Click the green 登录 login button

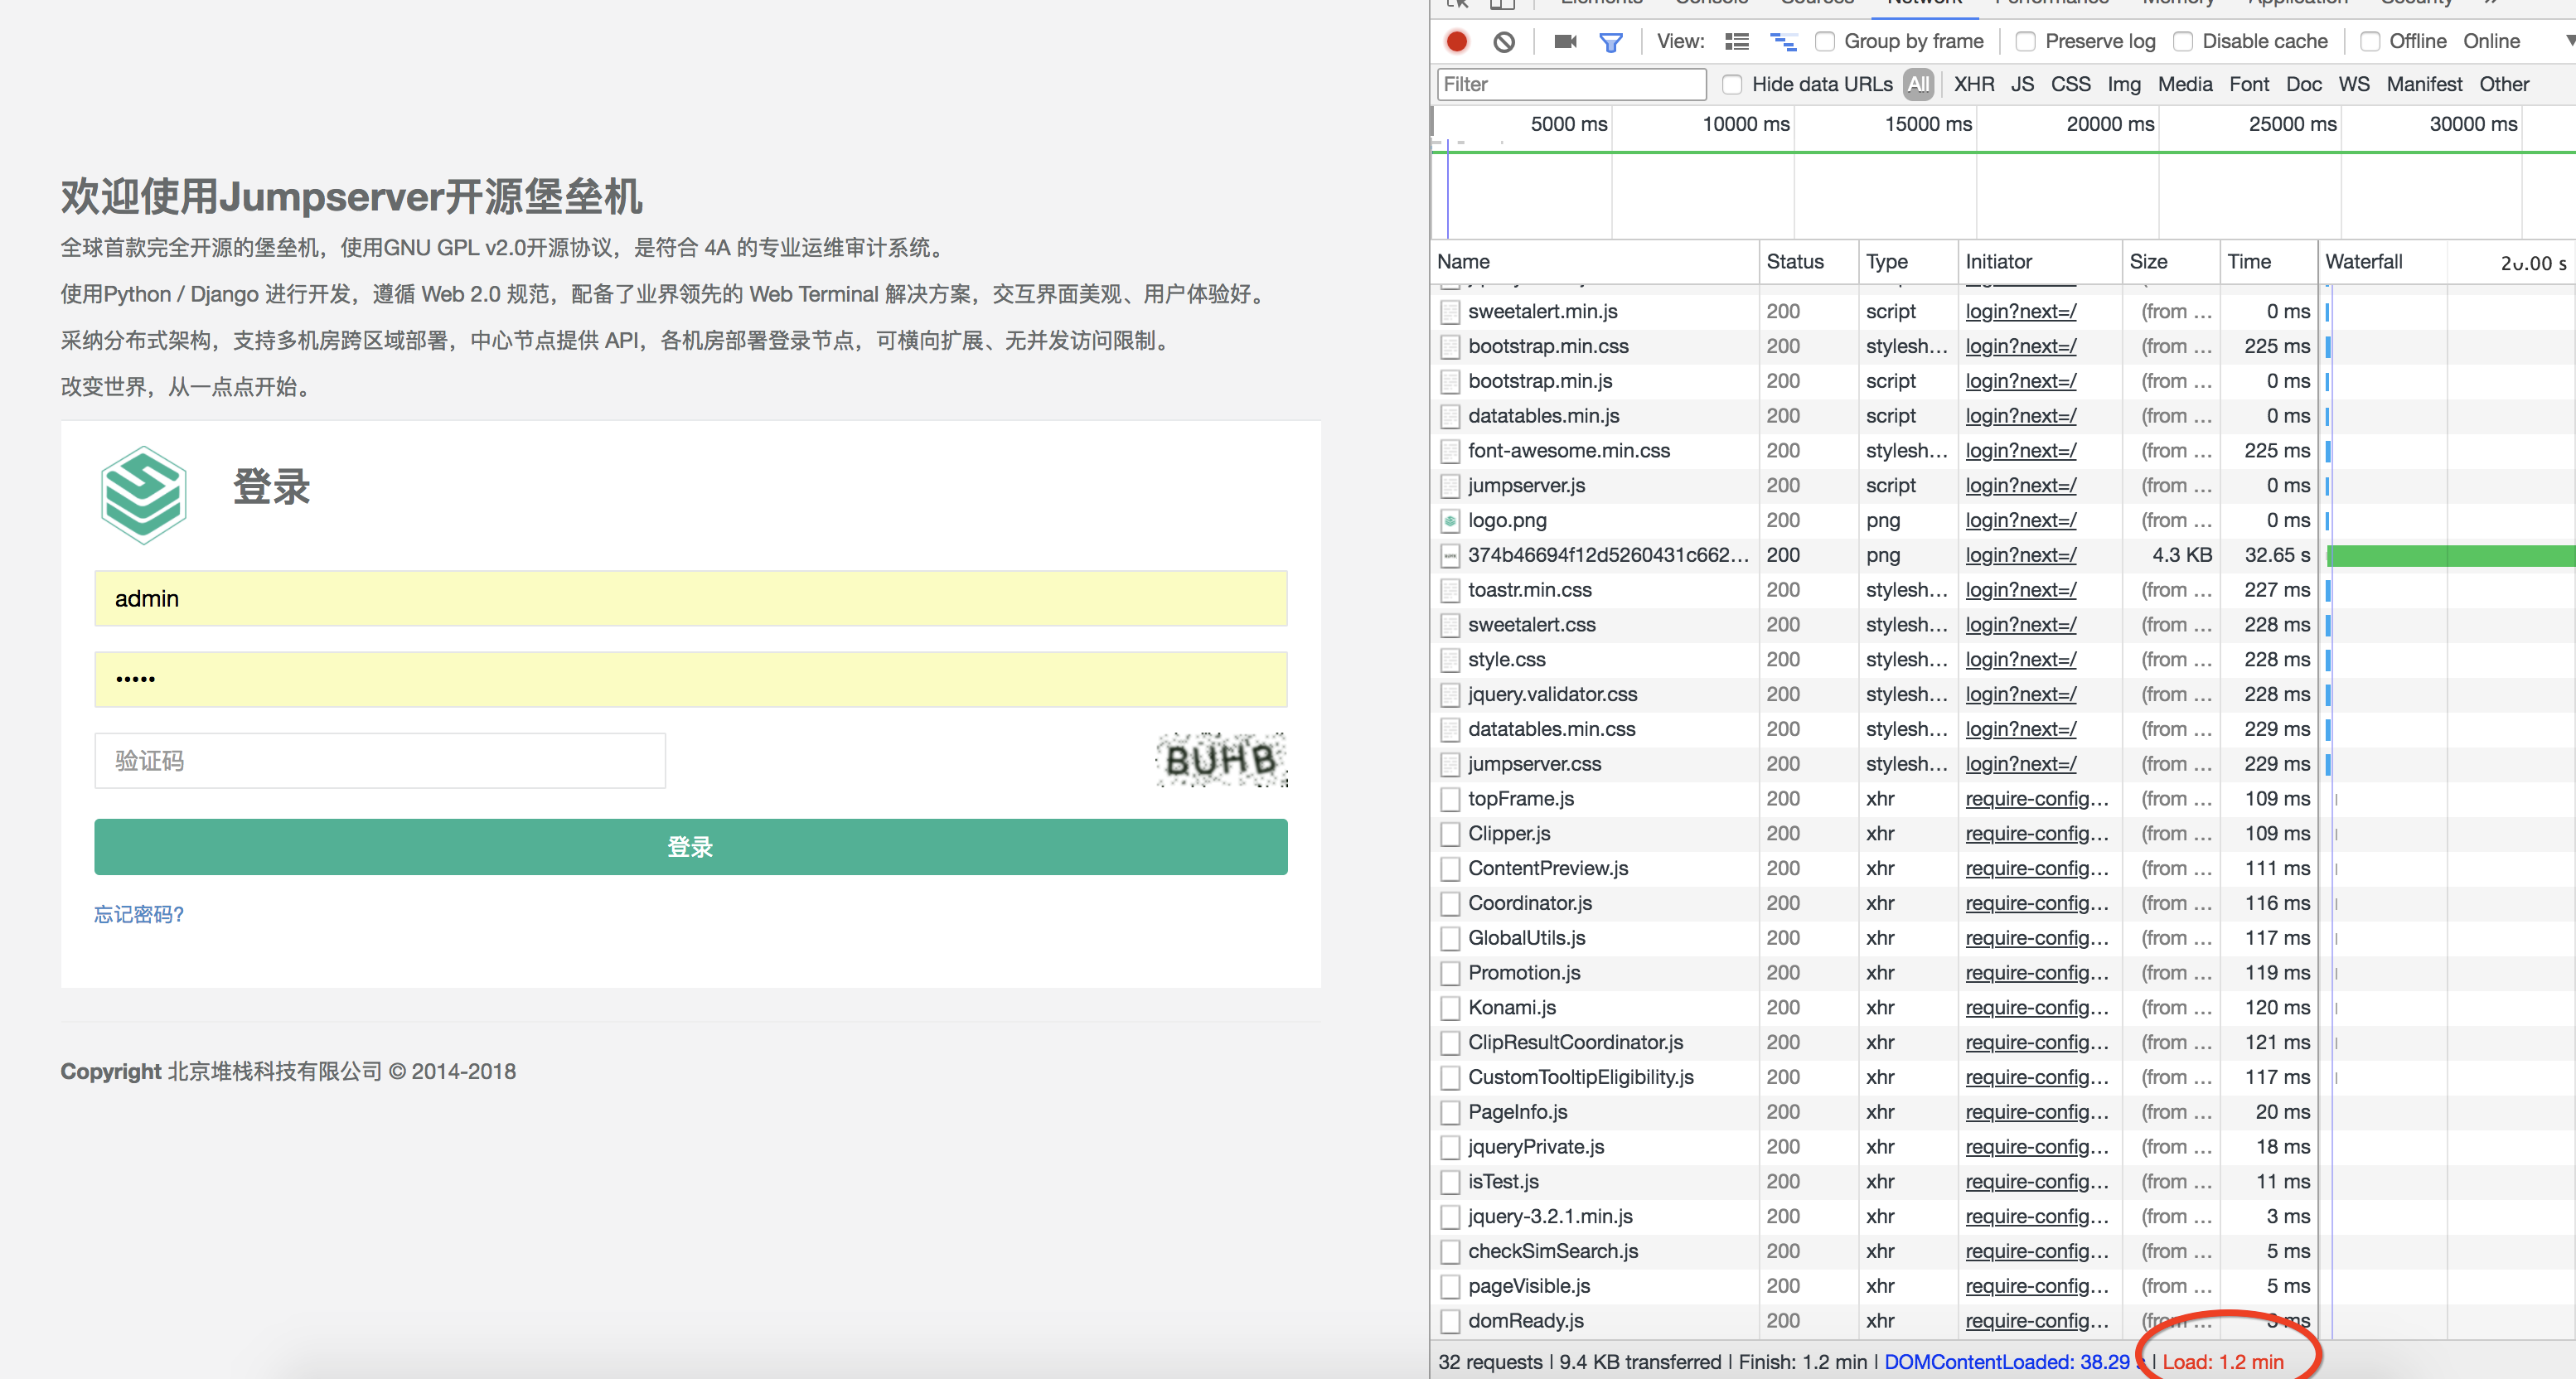coord(690,847)
